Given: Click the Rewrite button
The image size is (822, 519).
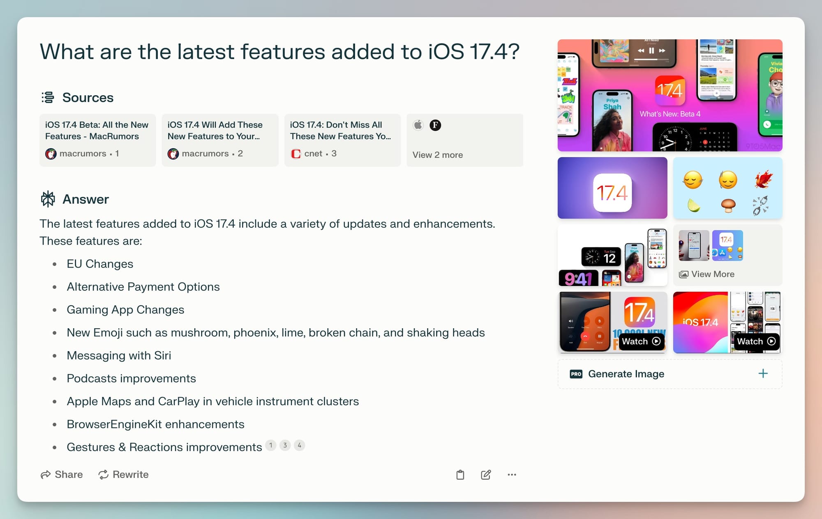Looking at the screenshot, I should point(123,474).
